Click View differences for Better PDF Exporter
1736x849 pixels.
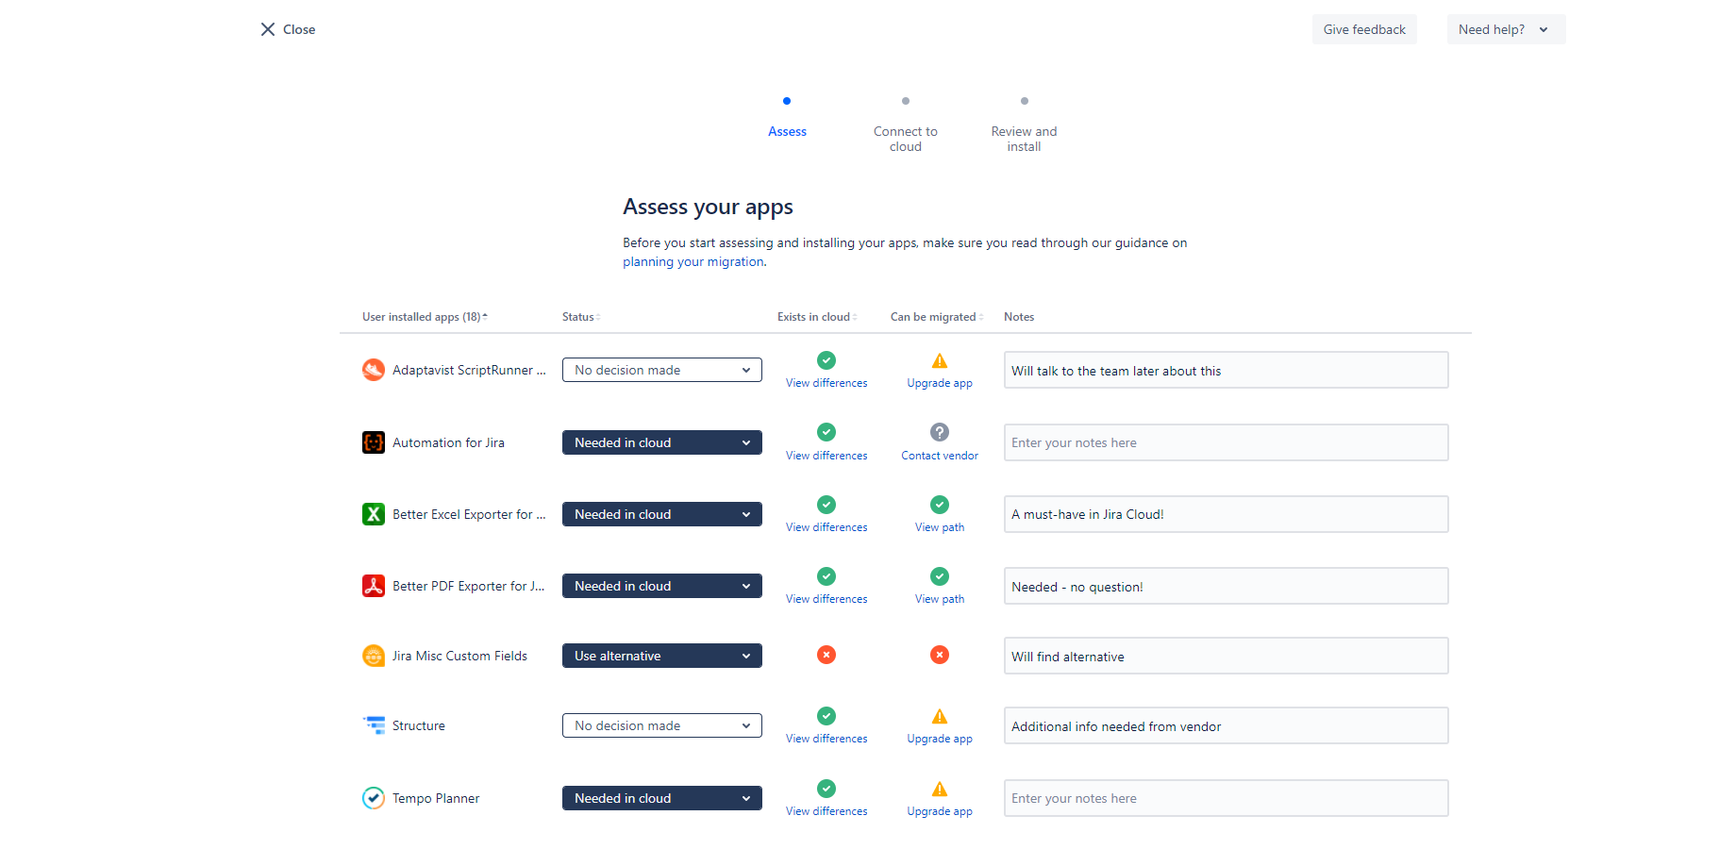(x=826, y=599)
